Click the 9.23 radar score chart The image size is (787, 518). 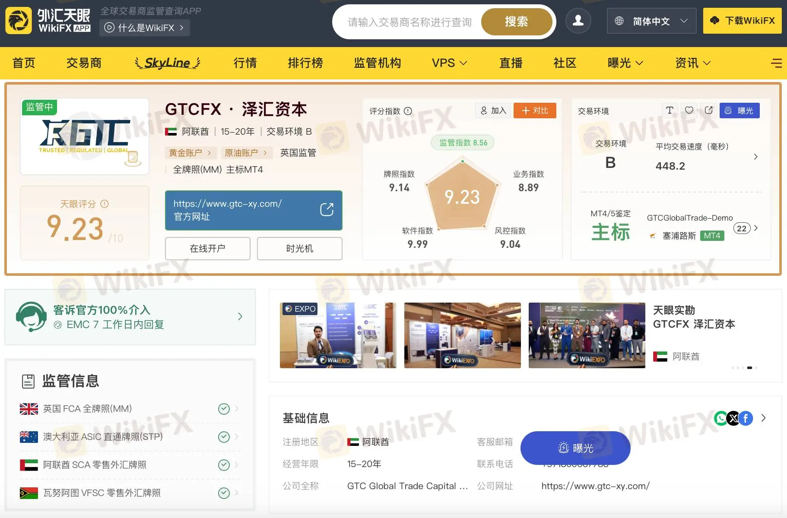point(462,195)
